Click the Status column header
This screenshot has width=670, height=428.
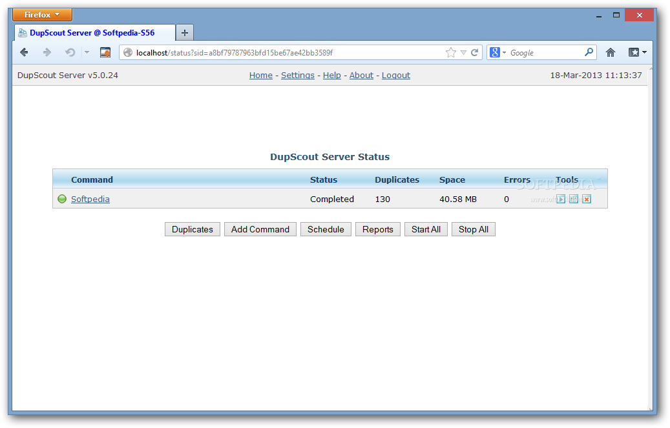pos(324,180)
